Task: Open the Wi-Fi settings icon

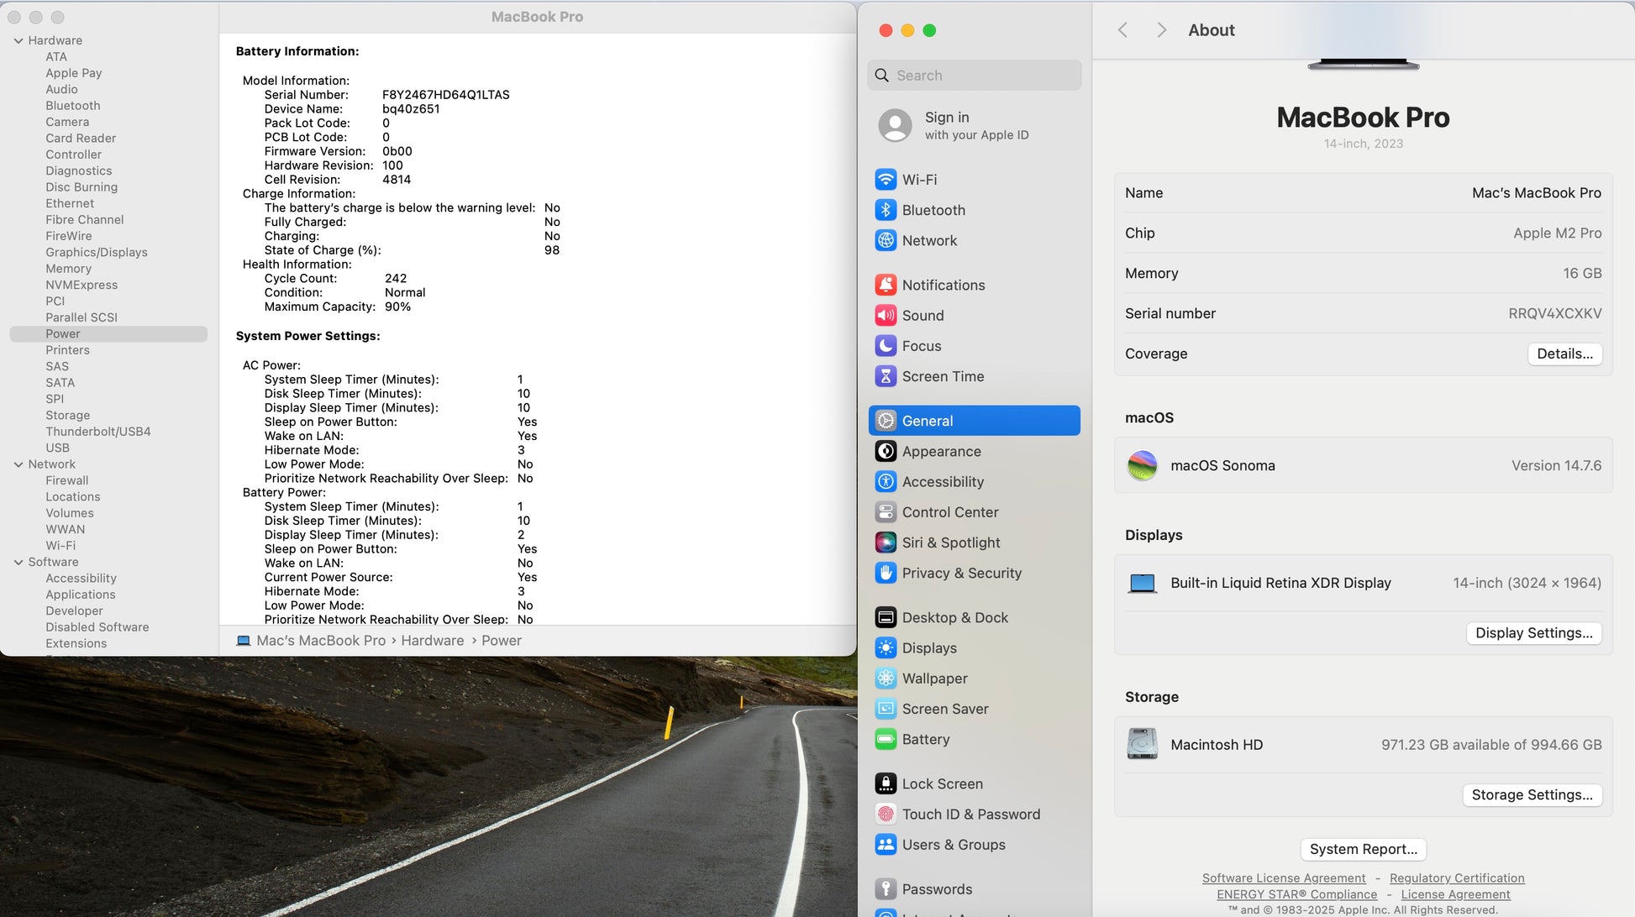Action: 886,180
